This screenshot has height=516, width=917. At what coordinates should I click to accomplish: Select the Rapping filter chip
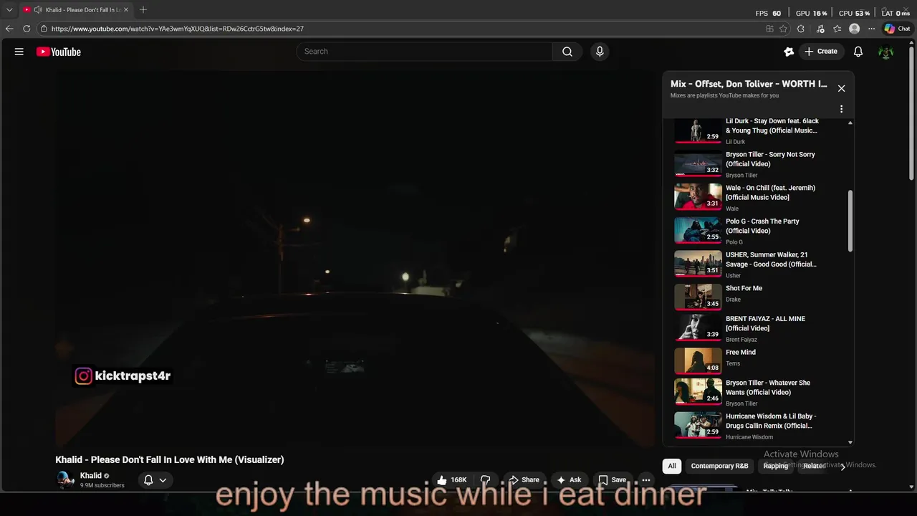pyautogui.click(x=775, y=466)
